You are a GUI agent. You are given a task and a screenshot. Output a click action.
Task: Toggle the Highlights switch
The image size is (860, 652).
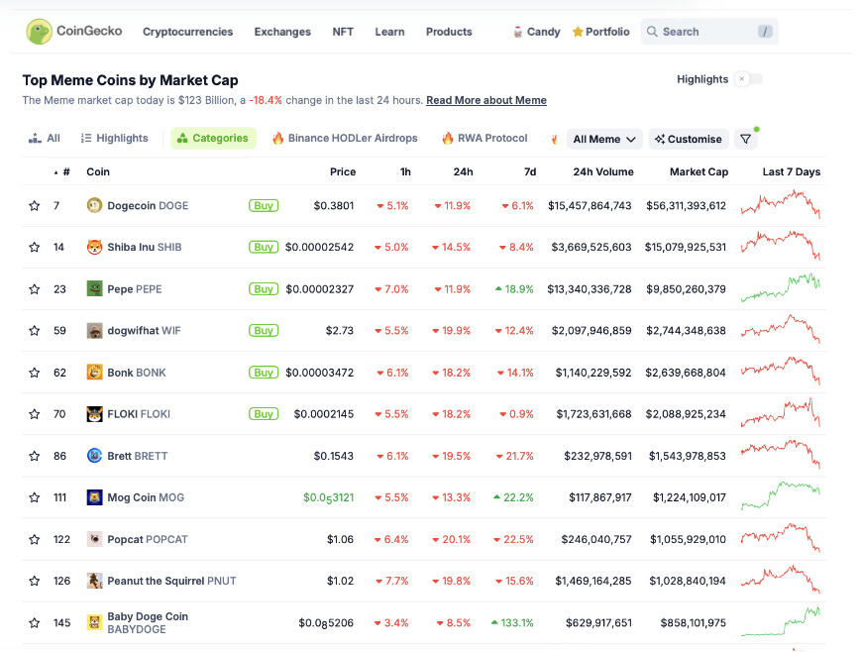749,79
